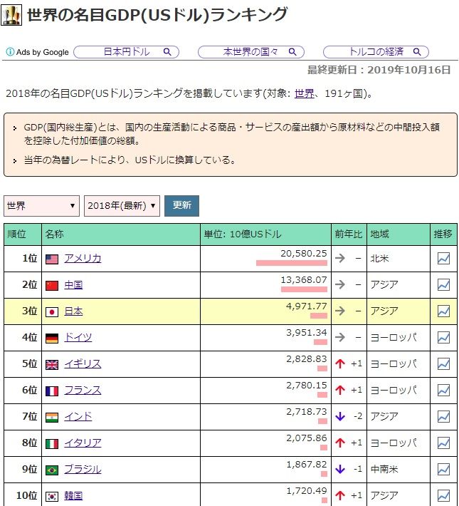Open the trend chart icon for 中国

point(443,285)
